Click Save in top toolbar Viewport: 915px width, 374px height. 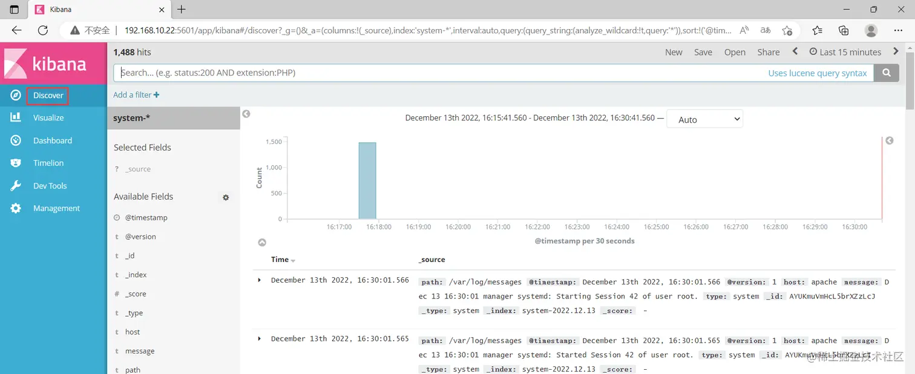pyautogui.click(x=703, y=52)
